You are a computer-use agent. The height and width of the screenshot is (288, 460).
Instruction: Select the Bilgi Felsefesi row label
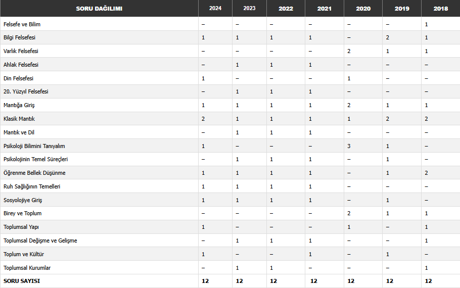click(x=19, y=38)
